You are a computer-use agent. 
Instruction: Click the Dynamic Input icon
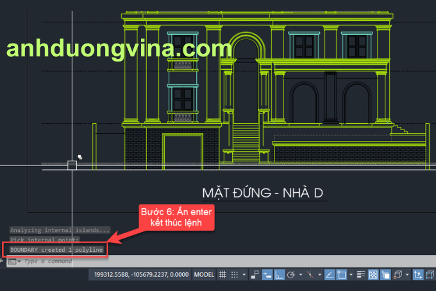[267, 274]
